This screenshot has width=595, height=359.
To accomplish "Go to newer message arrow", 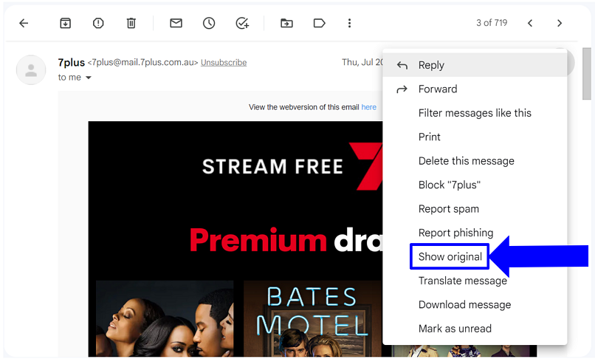I will [x=530, y=23].
